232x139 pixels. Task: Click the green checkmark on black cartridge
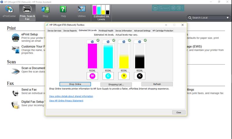tap(145, 40)
